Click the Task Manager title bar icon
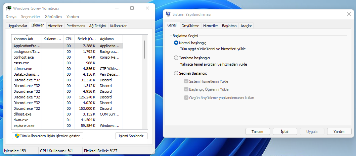Screen dimensions: 356x156 (9, 8)
